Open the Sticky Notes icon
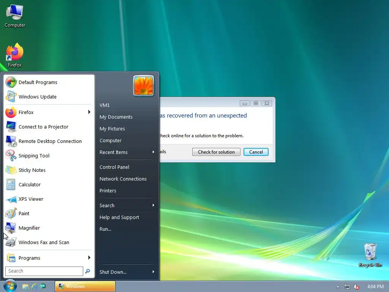 click(x=11, y=170)
